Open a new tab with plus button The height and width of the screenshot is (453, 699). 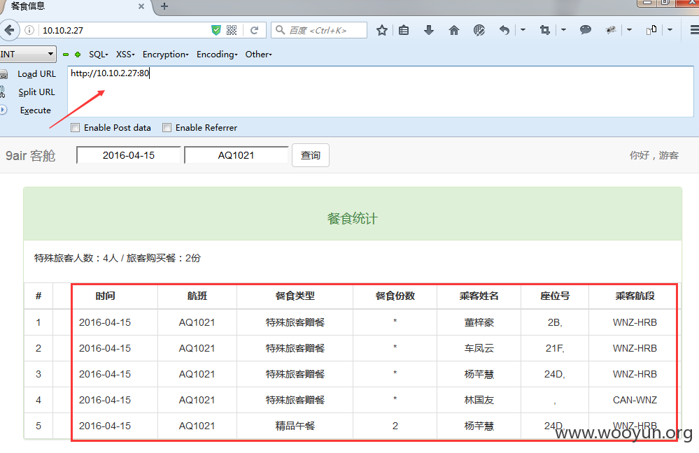pos(164,6)
